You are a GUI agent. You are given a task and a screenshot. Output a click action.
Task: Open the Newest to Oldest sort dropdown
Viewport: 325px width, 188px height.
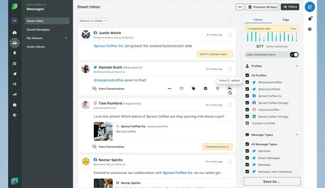tap(93, 21)
